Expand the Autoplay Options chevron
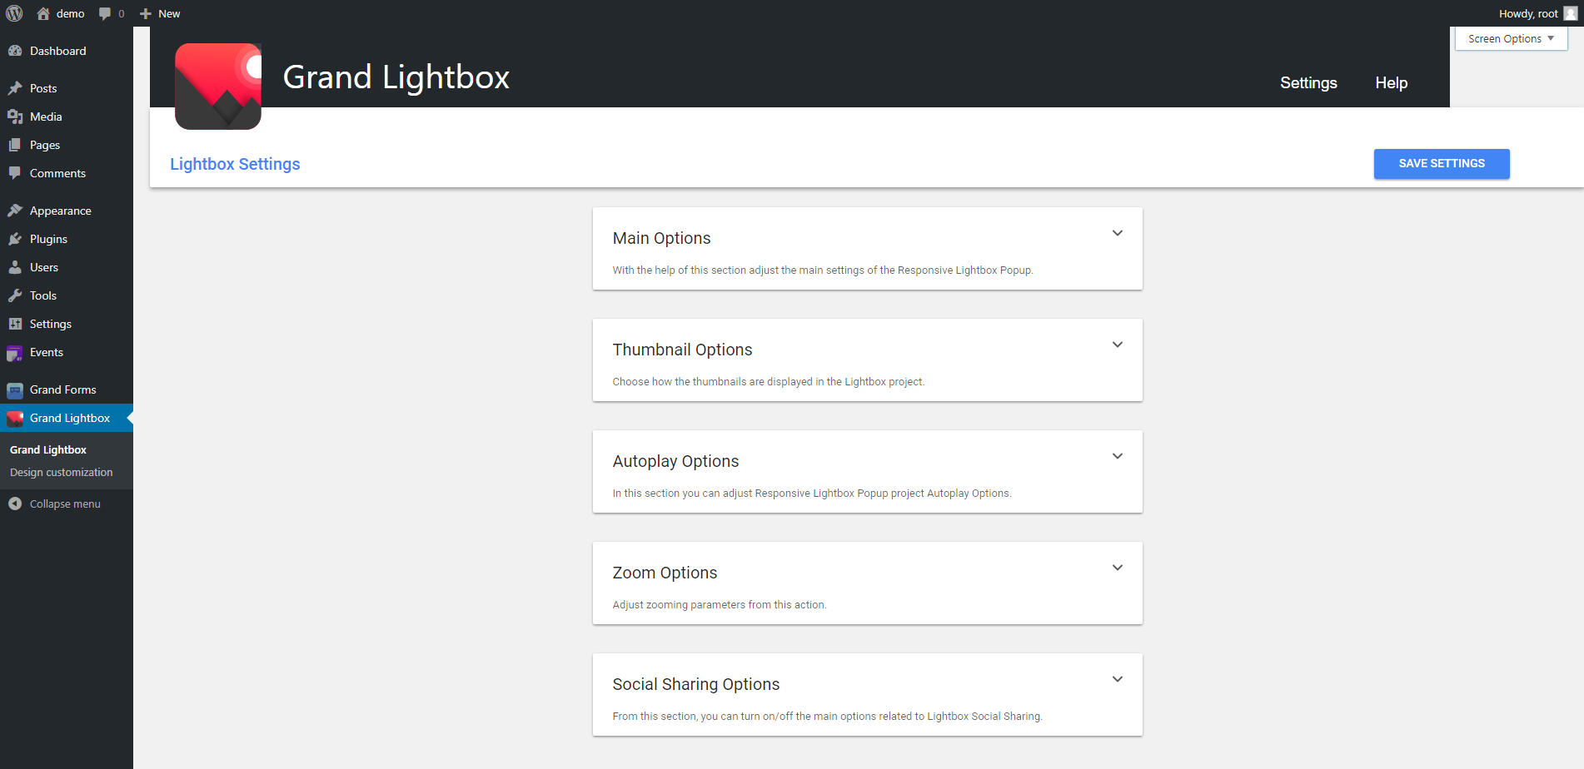1584x769 pixels. [x=1118, y=456]
